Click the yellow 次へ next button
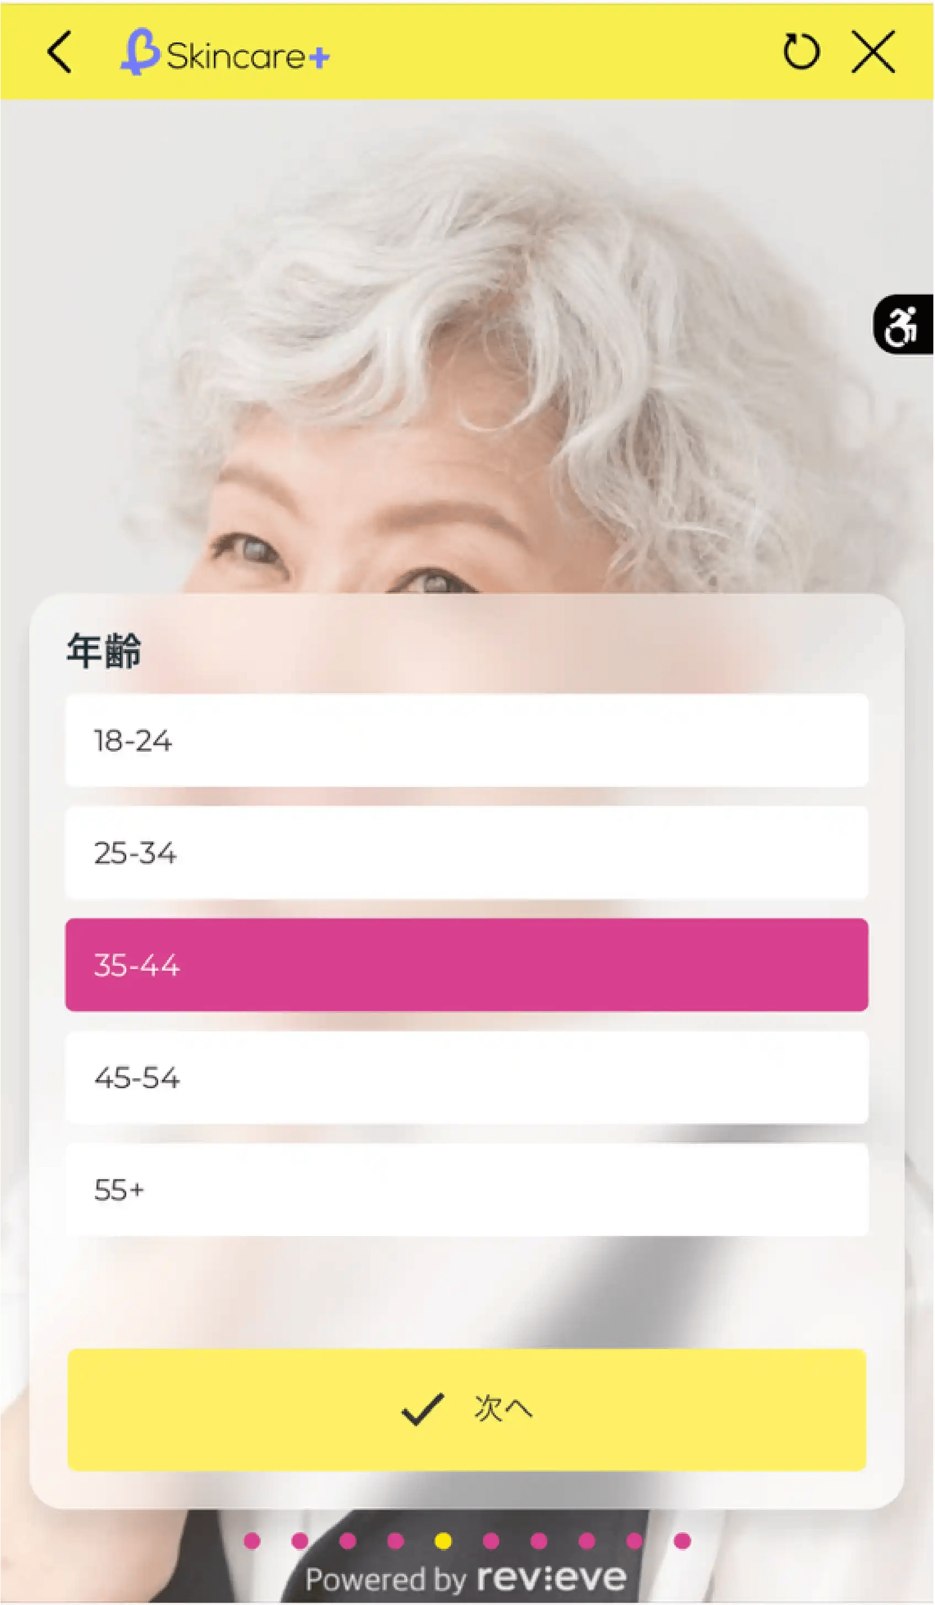 467,1410
